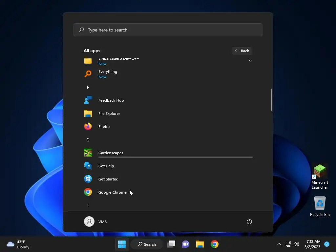This screenshot has height=252, width=336.
Task: Click the Back button in All apps
Action: [x=242, y=51]
